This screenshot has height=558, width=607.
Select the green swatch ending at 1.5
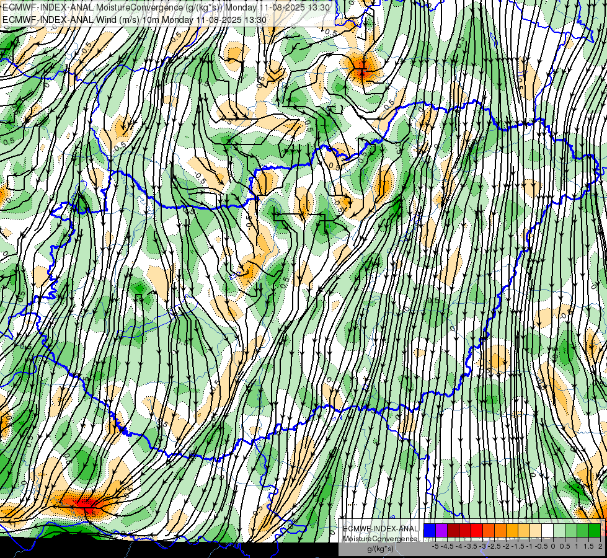tap(583, 531)
